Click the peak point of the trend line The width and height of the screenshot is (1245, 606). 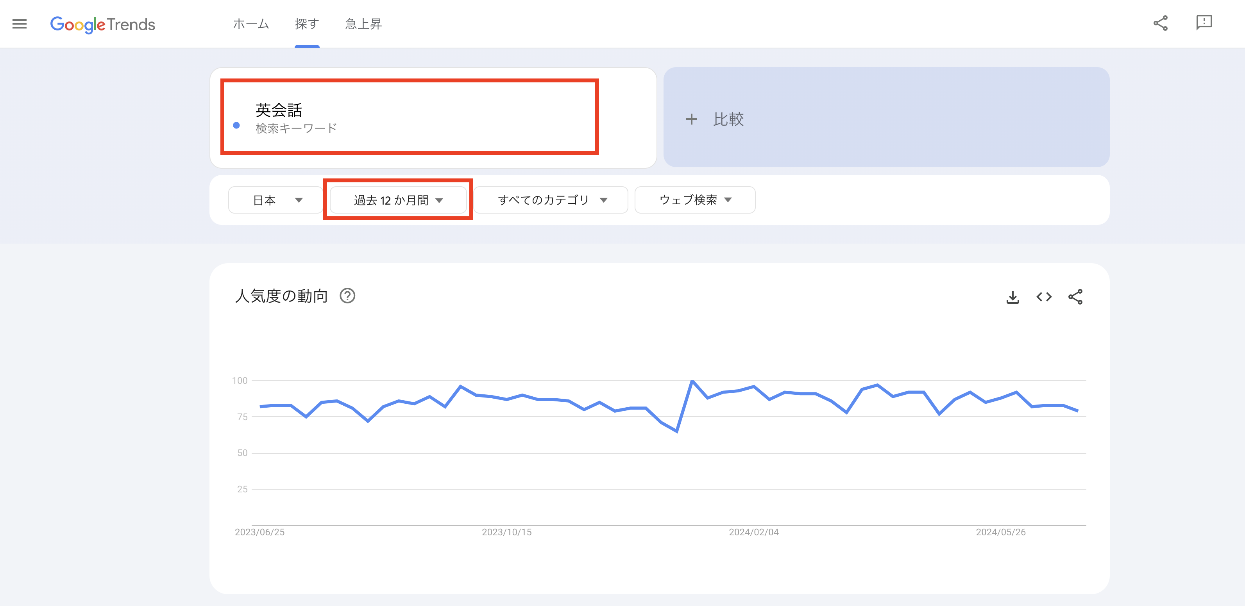coord(692,381)
